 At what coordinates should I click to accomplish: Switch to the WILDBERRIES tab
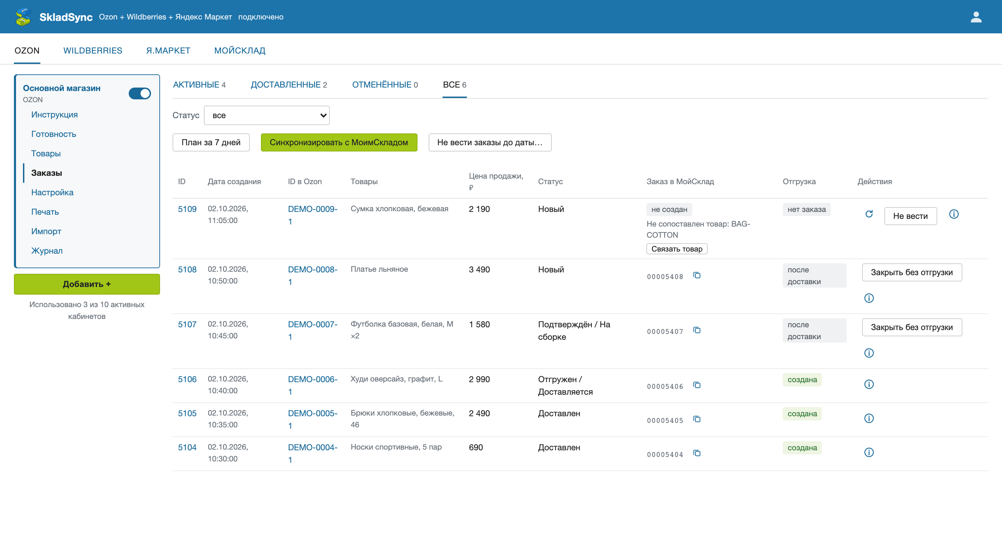93,50
